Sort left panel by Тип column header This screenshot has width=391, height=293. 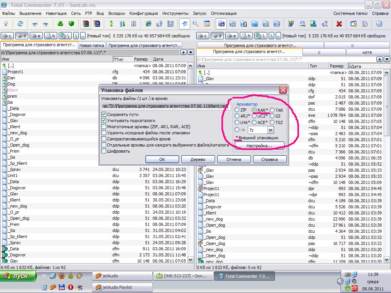[x=123, y=59]
